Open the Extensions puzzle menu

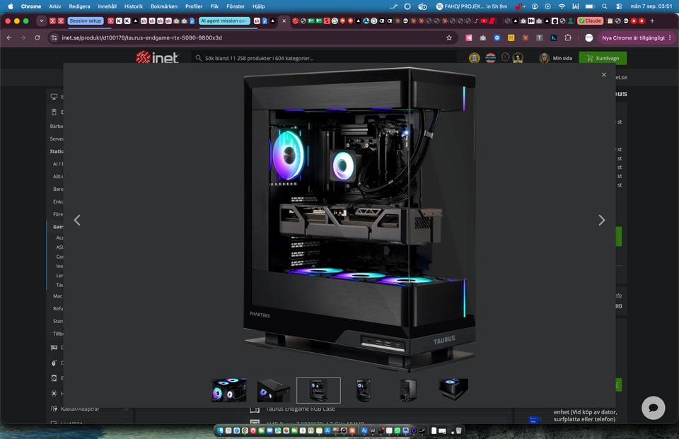(x=568, y=37)
